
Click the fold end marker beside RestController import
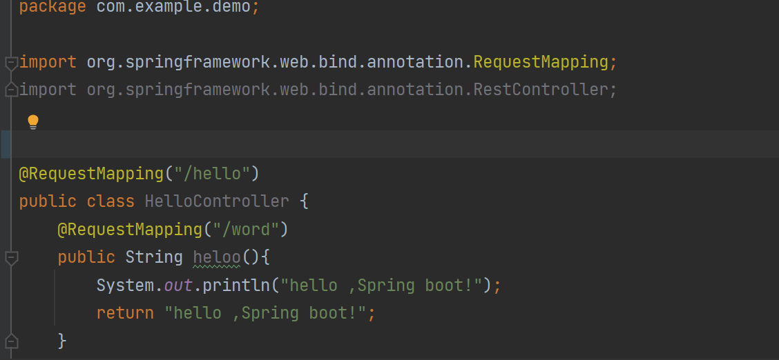(x=11, y=90)
